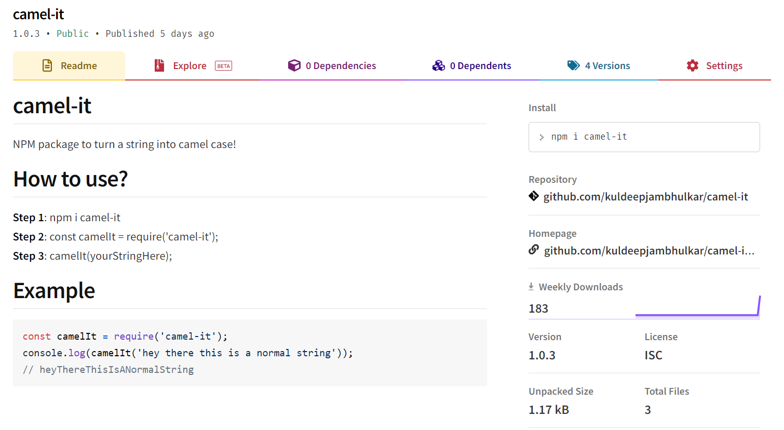Screen dimensions: 784x430
Task: Click the Public label in the header
Action: click(x=73, y=34)
